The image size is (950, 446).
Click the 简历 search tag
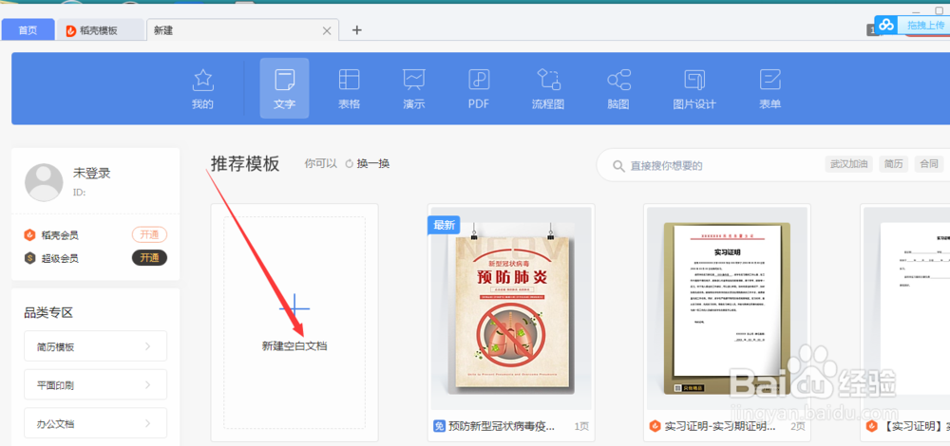point(894,164)
